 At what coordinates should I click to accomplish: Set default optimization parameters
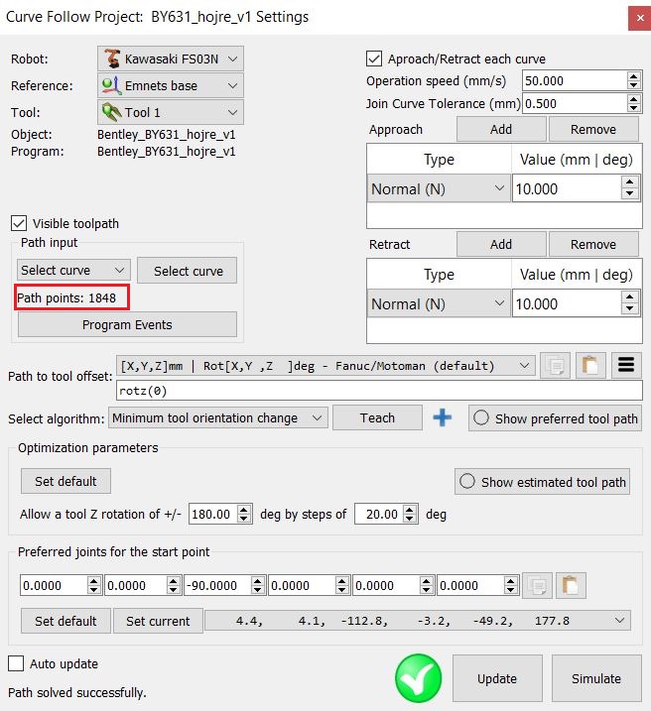click(65, 481)
